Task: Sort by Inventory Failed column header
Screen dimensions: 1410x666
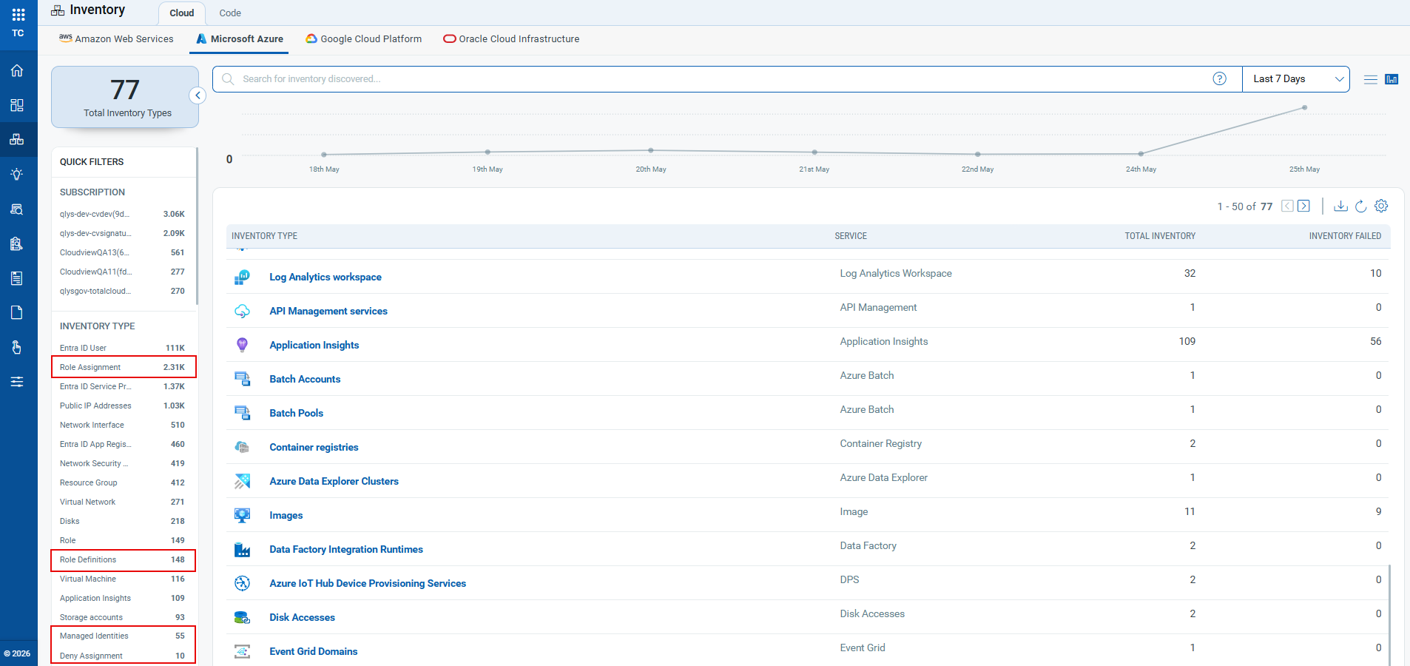Action: [x=1345, y=236]
